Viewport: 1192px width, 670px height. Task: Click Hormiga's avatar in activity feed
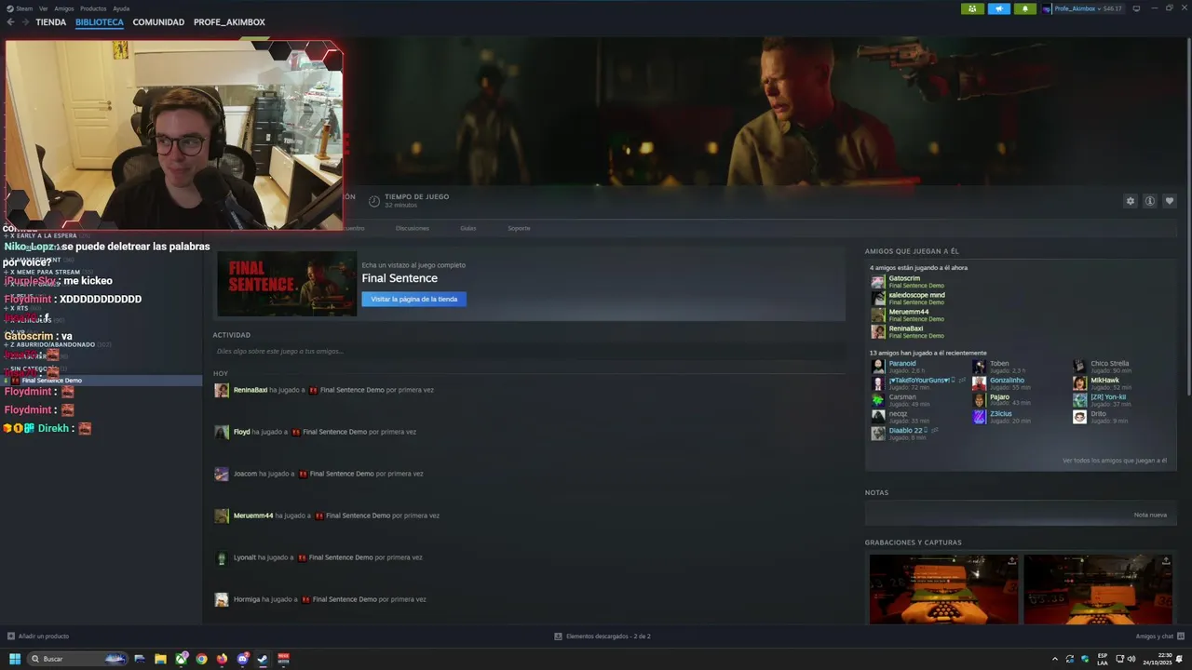(x=222, y=599)
